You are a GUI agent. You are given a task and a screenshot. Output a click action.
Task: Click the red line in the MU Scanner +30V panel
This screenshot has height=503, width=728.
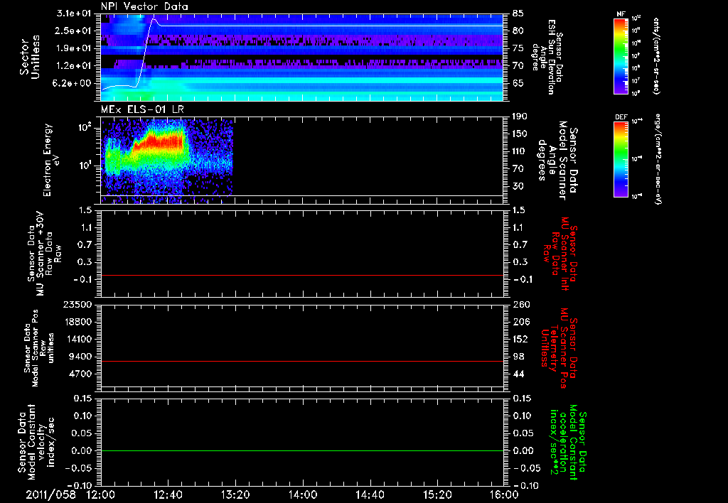click(x=302, y=275)
